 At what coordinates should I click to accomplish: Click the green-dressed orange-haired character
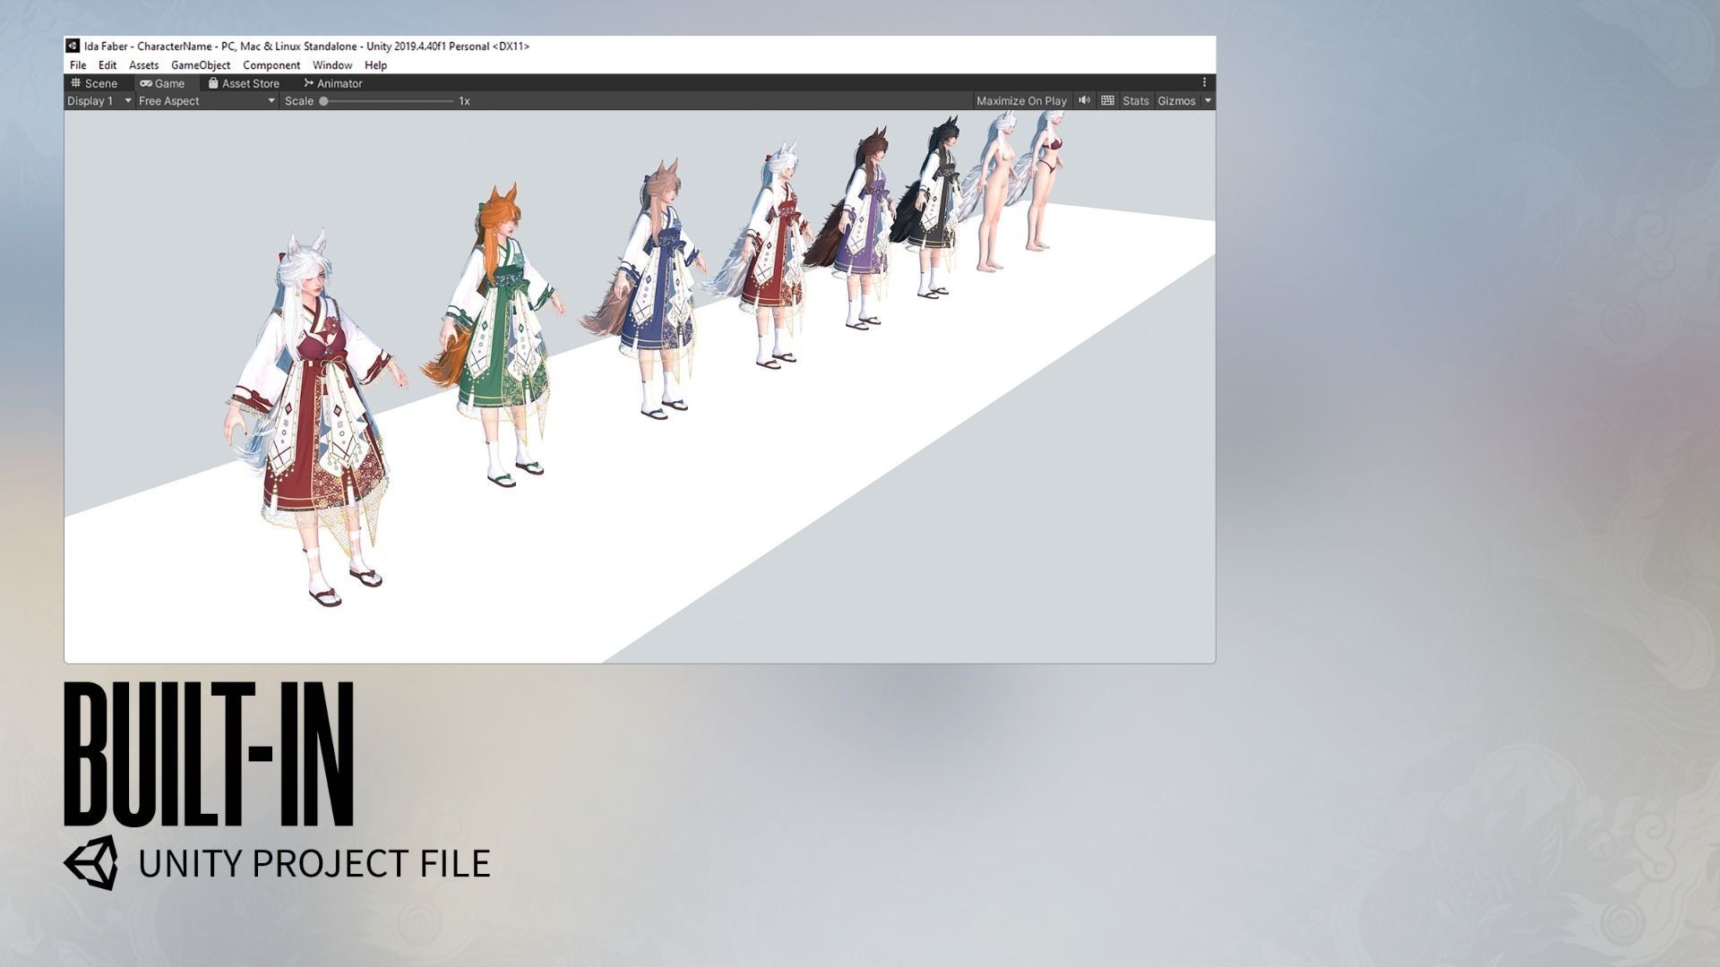point(494,336)
